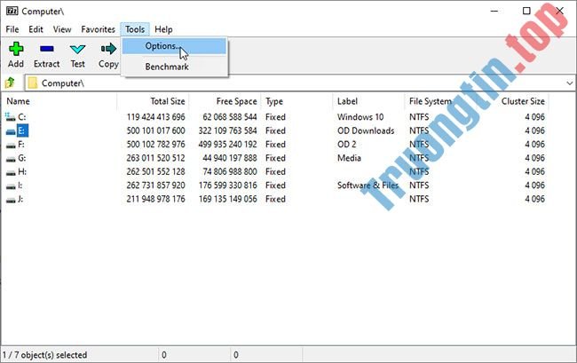Minimize the 7-Zip window

click(x=494, y=11)
